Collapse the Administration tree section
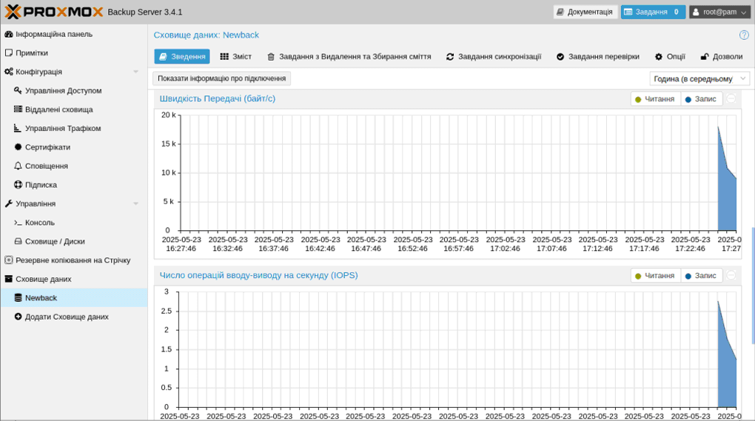The image size is (755, 421). click(135, 203)
